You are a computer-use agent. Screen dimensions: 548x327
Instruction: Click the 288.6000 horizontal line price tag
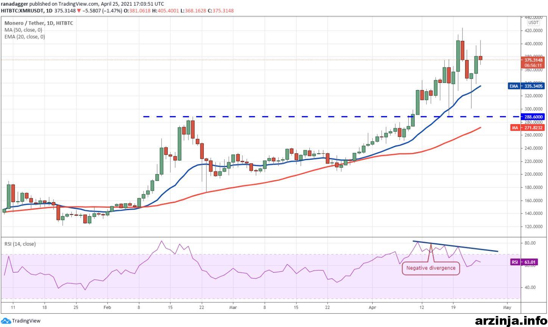click(x=533, y=117)
